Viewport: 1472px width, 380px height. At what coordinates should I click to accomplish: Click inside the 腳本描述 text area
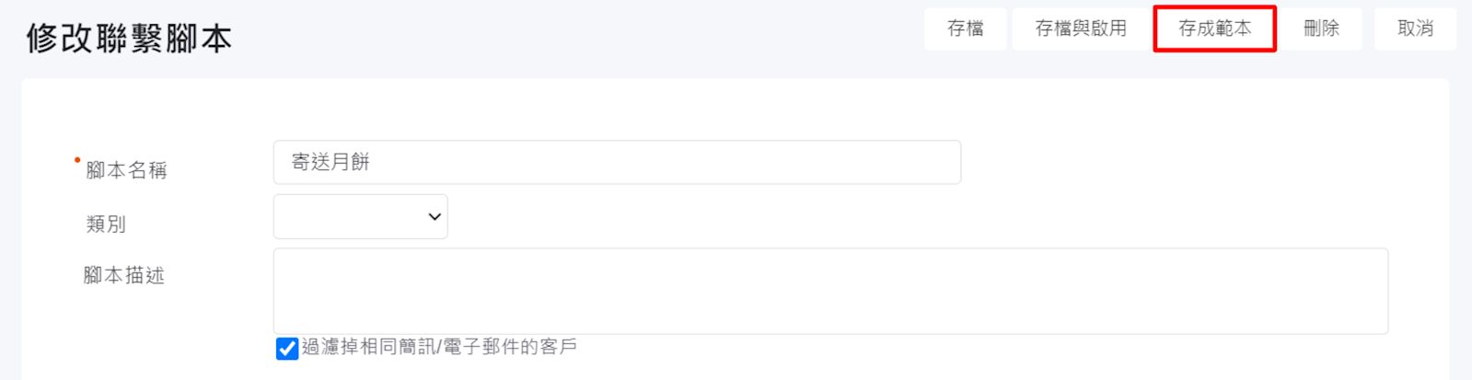tap(829, 291)
